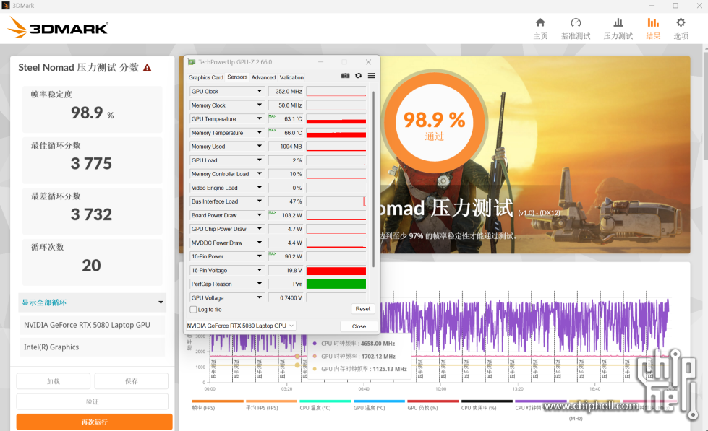Click the 98.9 % pass result circle
The width and height of the screenshot is (708, 431).
pyautogui.click(x=434, y=123)
